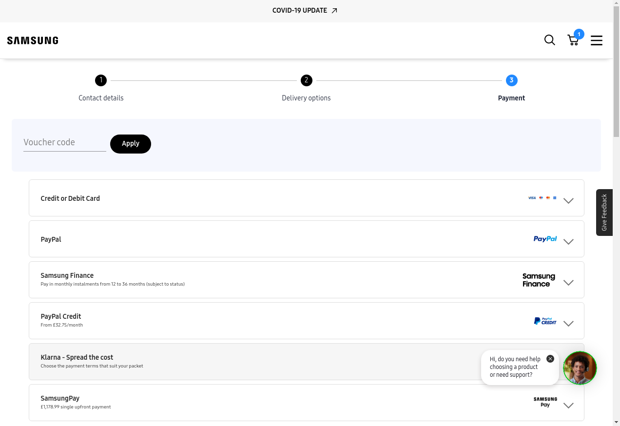Click the Samsung Pay logo
The width and height of the screenshot is (620, 426).
tap(545, 402)
